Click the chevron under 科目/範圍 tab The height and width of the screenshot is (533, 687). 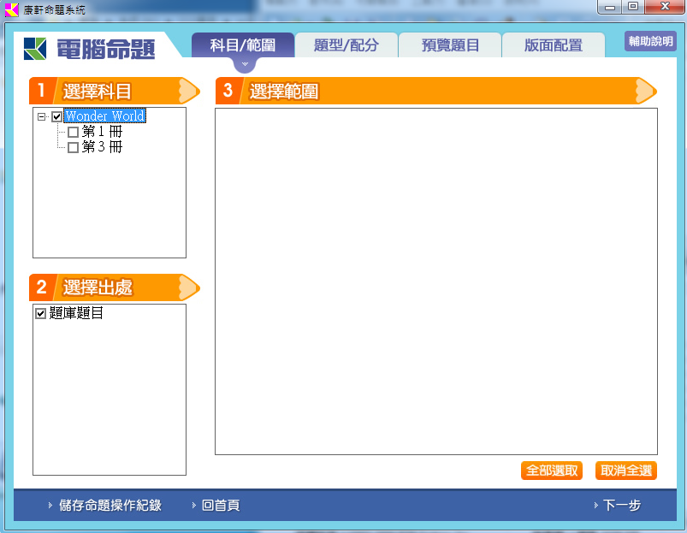click(x=245, y=64)
